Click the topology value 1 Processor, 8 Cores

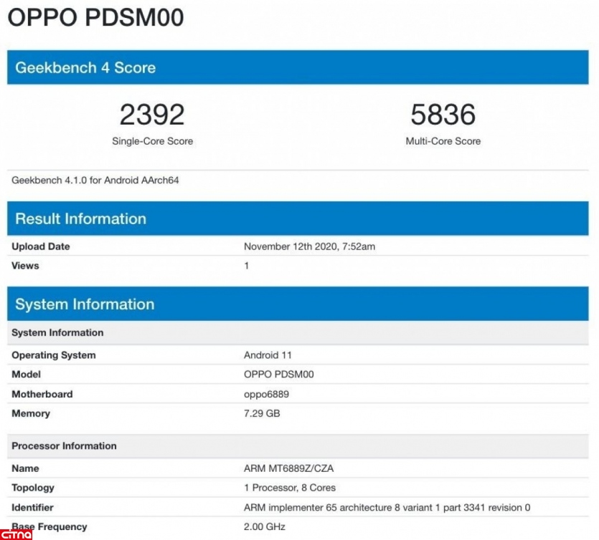(290, 488)
